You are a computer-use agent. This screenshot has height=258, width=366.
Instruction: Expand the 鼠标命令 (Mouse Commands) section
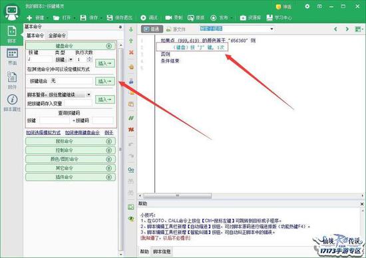71,141
